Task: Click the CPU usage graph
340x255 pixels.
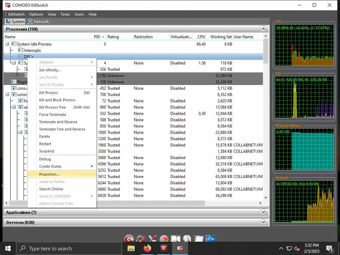Action: pos(304,46)
